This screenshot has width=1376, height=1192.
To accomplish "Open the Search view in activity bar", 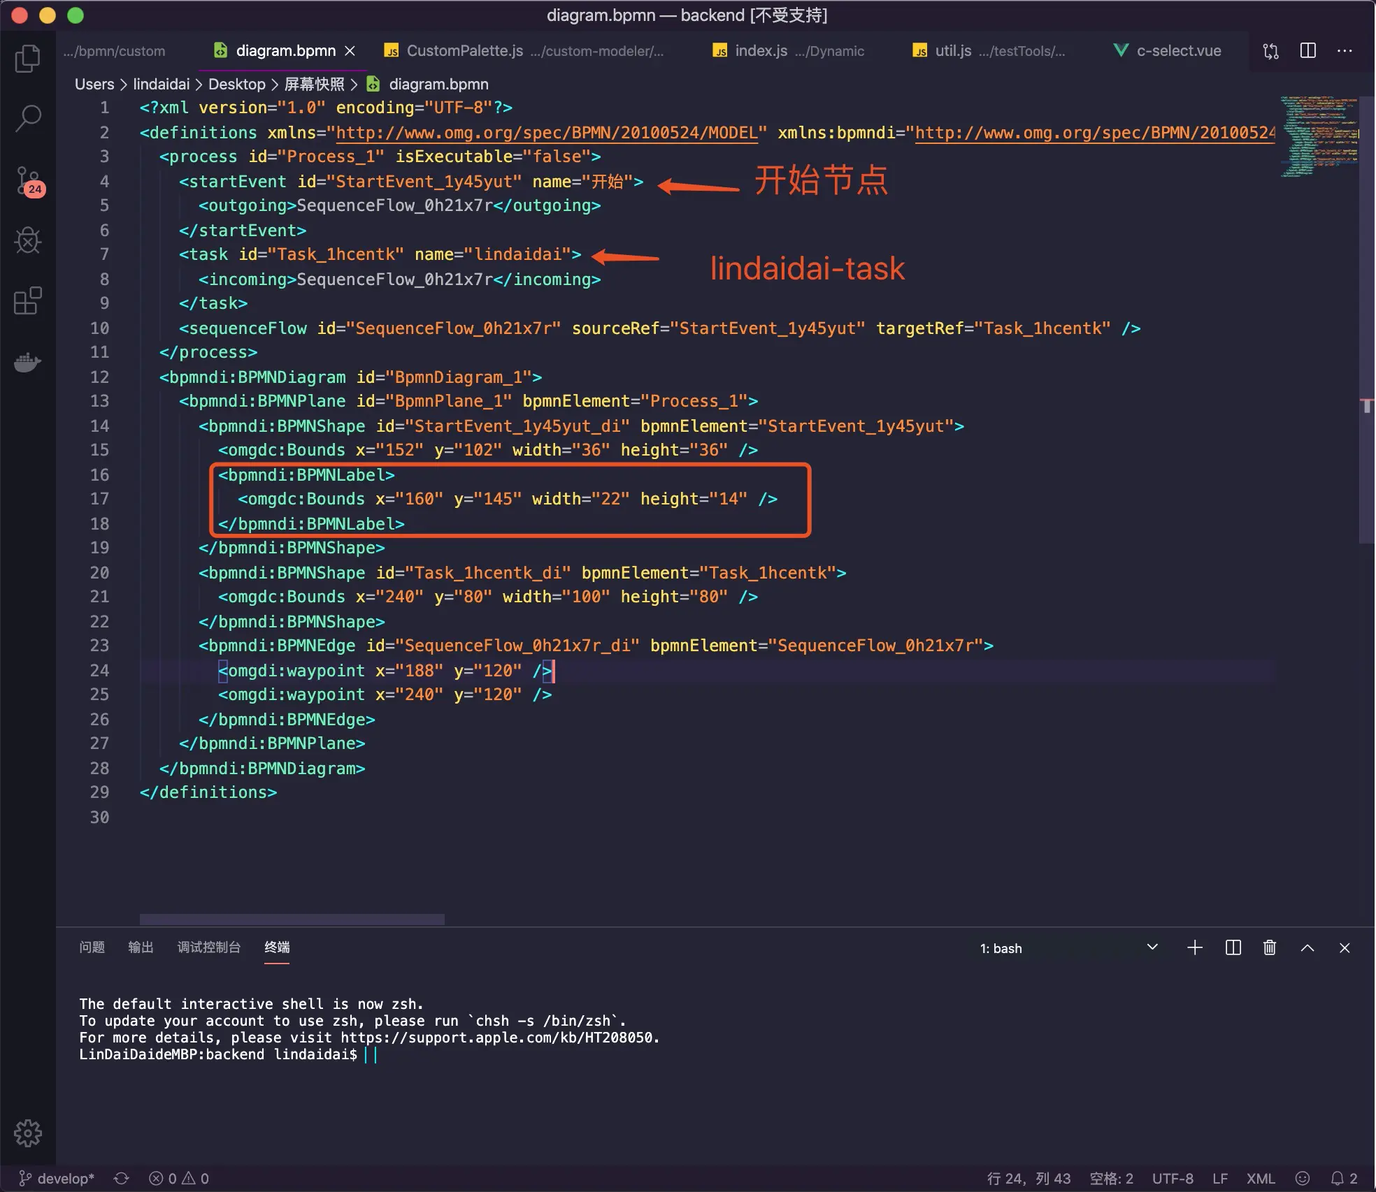I will click(x=28, y=118).
